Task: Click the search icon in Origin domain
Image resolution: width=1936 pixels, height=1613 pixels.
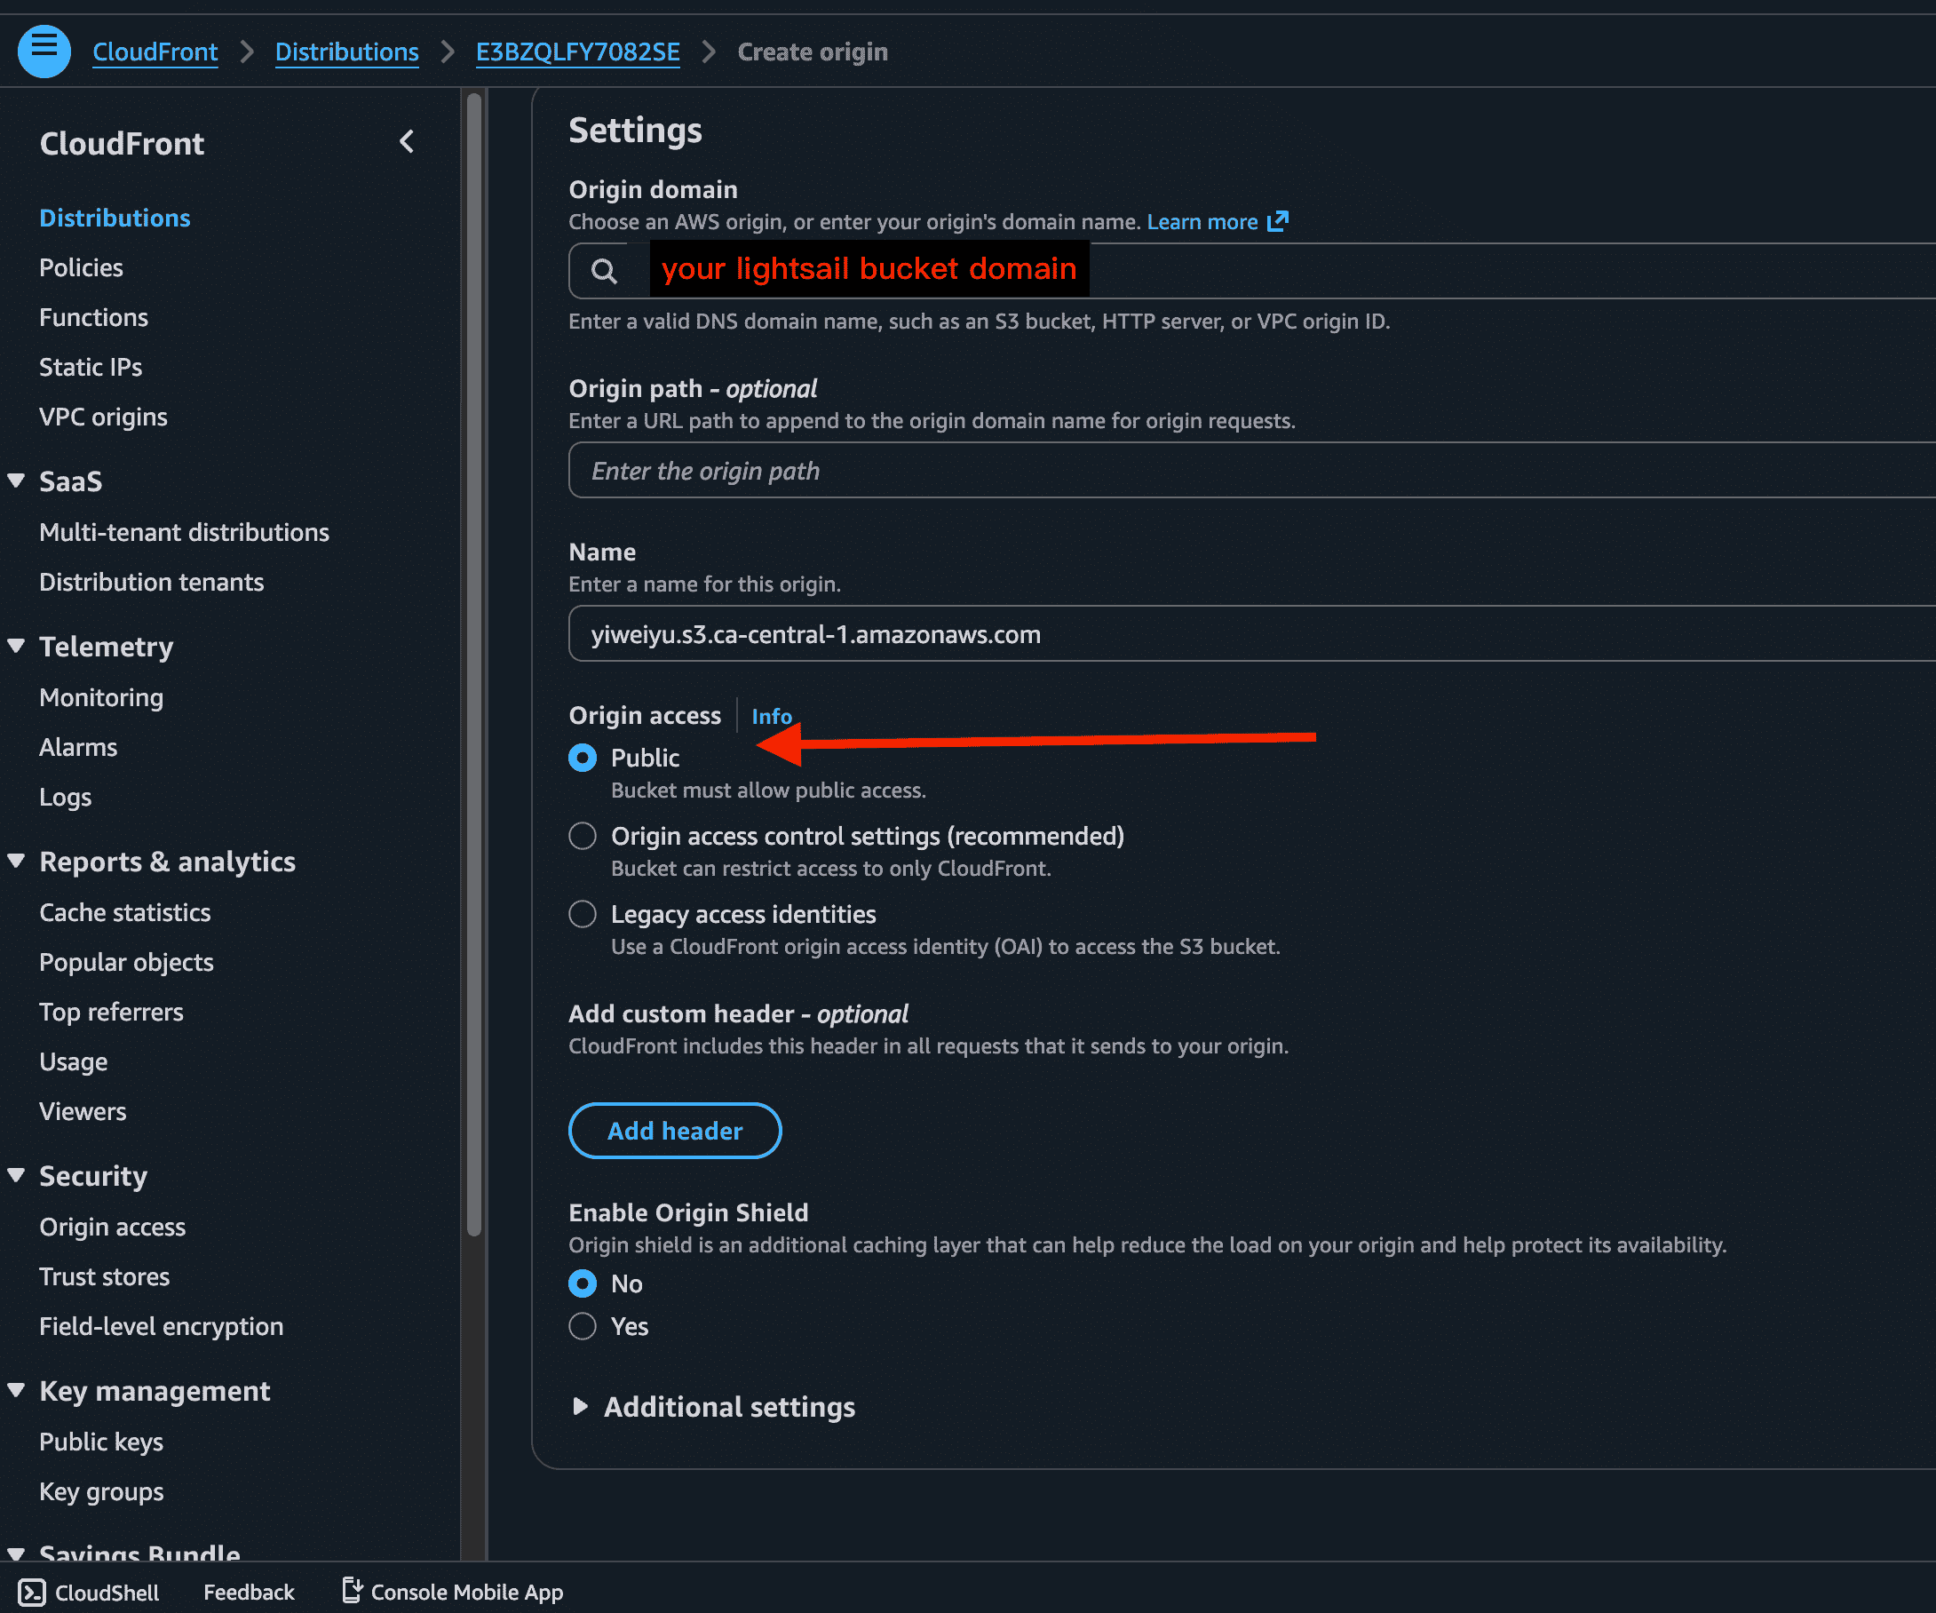Action: click(x=604, y=270)
